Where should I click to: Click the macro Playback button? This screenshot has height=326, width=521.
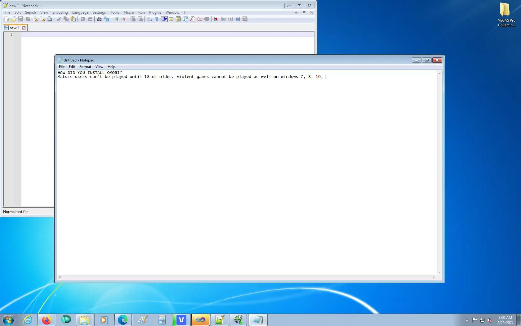[231, 19]
